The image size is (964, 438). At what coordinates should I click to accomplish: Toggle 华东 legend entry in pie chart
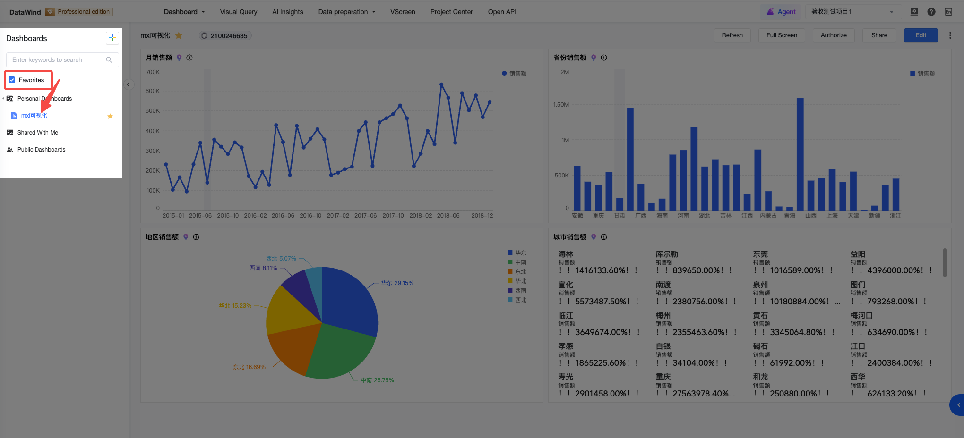pos(516,253)
